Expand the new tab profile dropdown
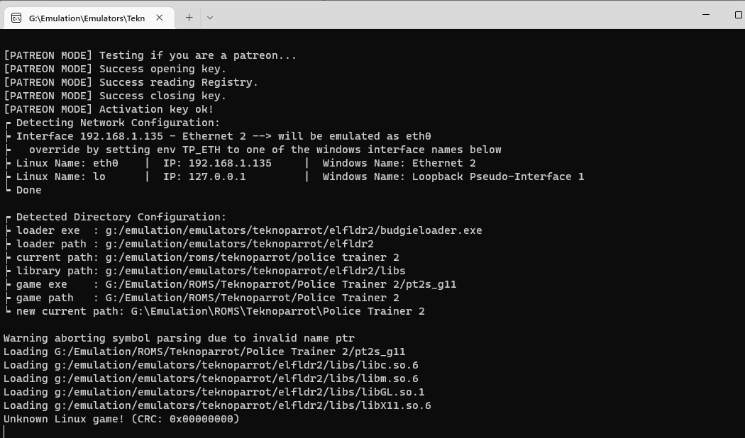This screenshot has width=745, height=438. tap(209, 18)
